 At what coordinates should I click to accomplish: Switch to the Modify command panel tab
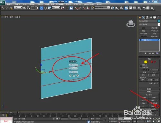click(144, 18)
